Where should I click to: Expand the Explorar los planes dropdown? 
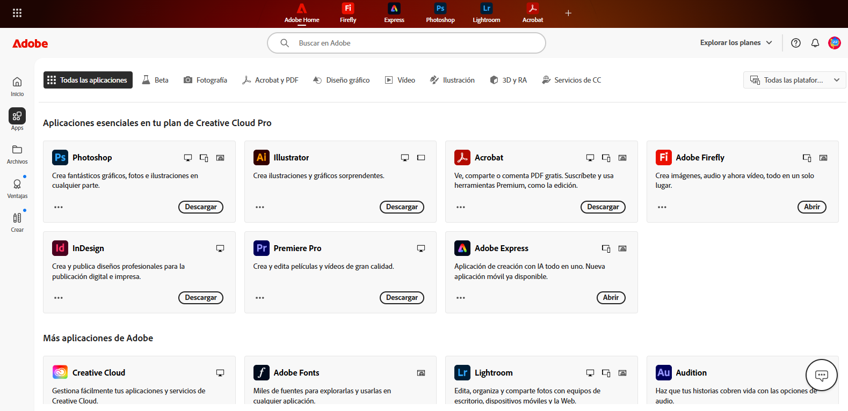(736, 43)
